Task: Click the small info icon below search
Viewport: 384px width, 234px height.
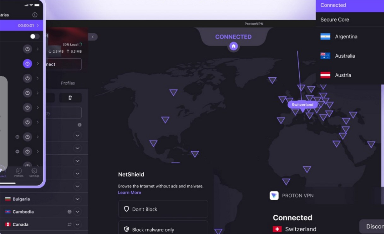Action: 80,125
